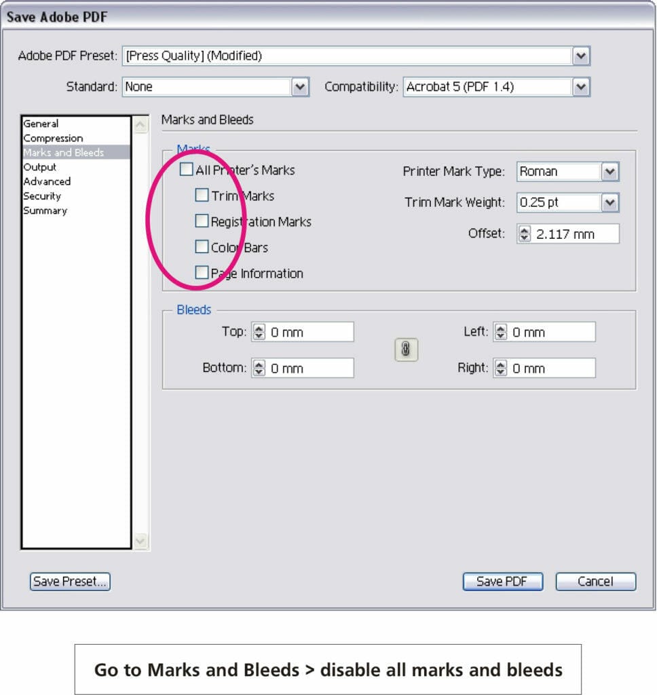Open the Compatibility dropdown
This screenshot has height=695, width=657.
[580, 87]
